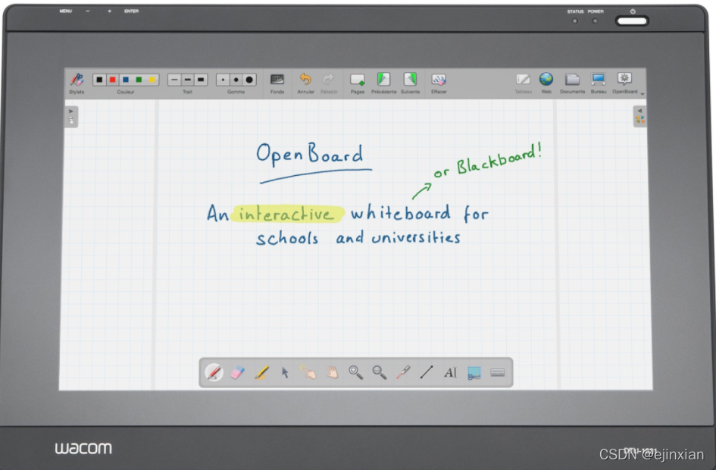Select the Text tool
The image size is (716, 470).
click(x=450, y=373)
